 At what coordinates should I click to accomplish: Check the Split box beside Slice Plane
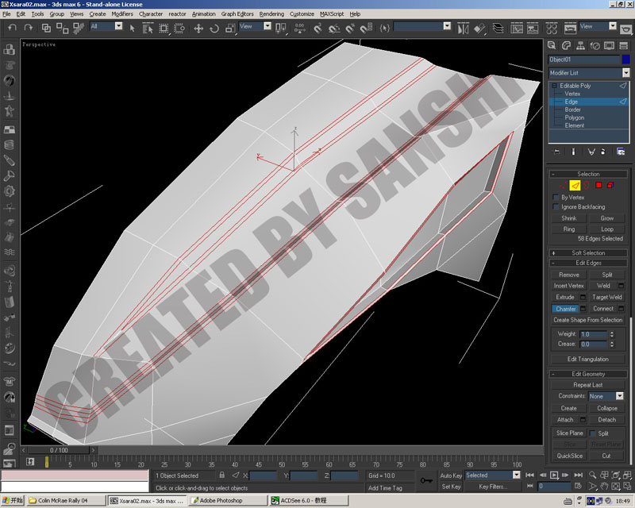point(592,433)
